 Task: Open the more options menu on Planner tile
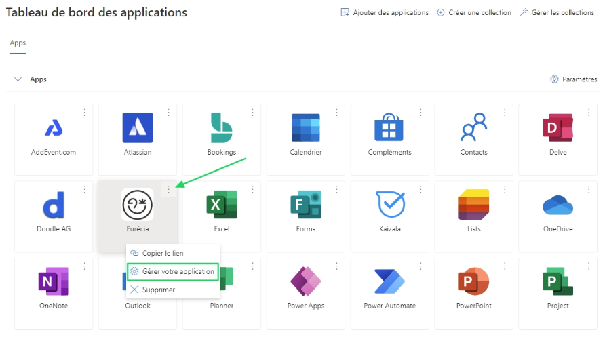(252, 266)
